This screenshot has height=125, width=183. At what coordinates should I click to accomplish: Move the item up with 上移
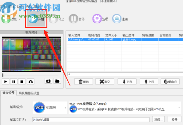(149, 81)
